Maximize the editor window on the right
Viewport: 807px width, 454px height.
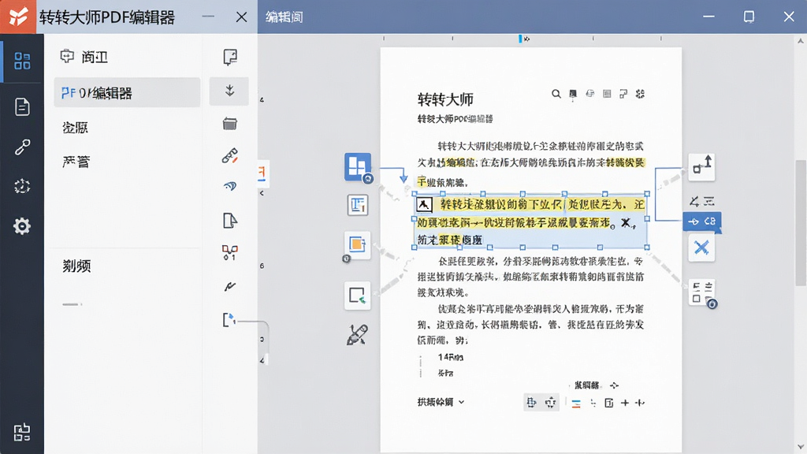749,17
